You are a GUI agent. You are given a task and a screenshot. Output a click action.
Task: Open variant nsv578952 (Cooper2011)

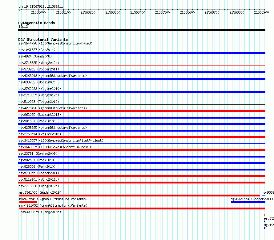pyautogui.click(x=39, y=69)
